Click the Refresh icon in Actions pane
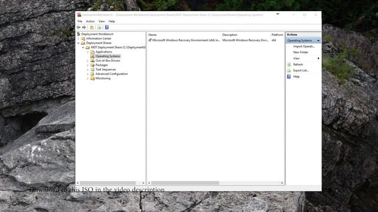 (x=289, y=64)
